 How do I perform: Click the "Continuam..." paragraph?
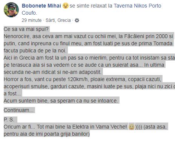tap(18, 110)
